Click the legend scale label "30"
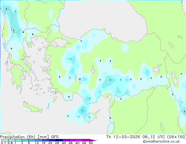 [x=64, y=143]
